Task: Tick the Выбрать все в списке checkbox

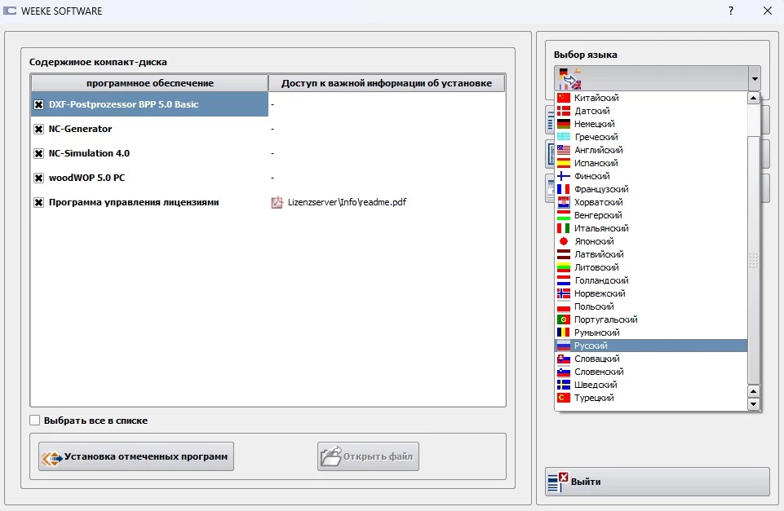Action: (x=34, y=420)
